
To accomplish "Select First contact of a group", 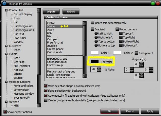I will 64,71.
